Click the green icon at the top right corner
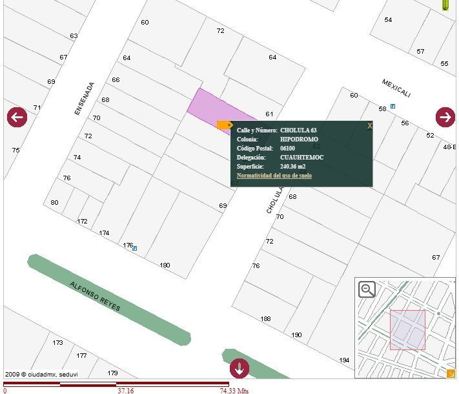The image size is (459, 394). click(445, 5)
